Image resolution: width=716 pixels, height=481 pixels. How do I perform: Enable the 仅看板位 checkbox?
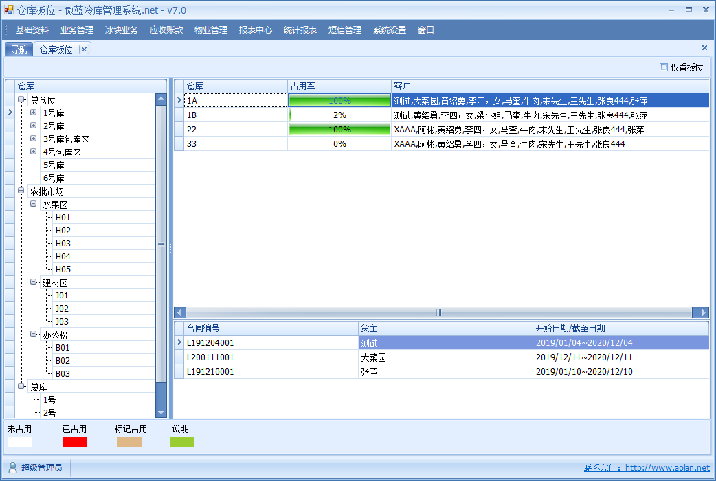[664, 67]
